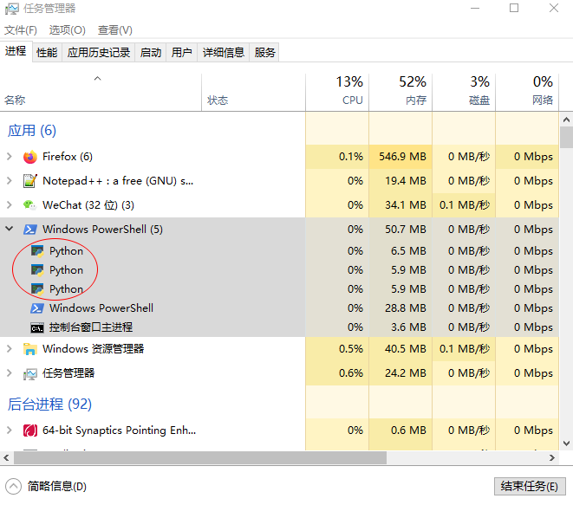Click the Notepad++ application icon

[x=30, y=181]
